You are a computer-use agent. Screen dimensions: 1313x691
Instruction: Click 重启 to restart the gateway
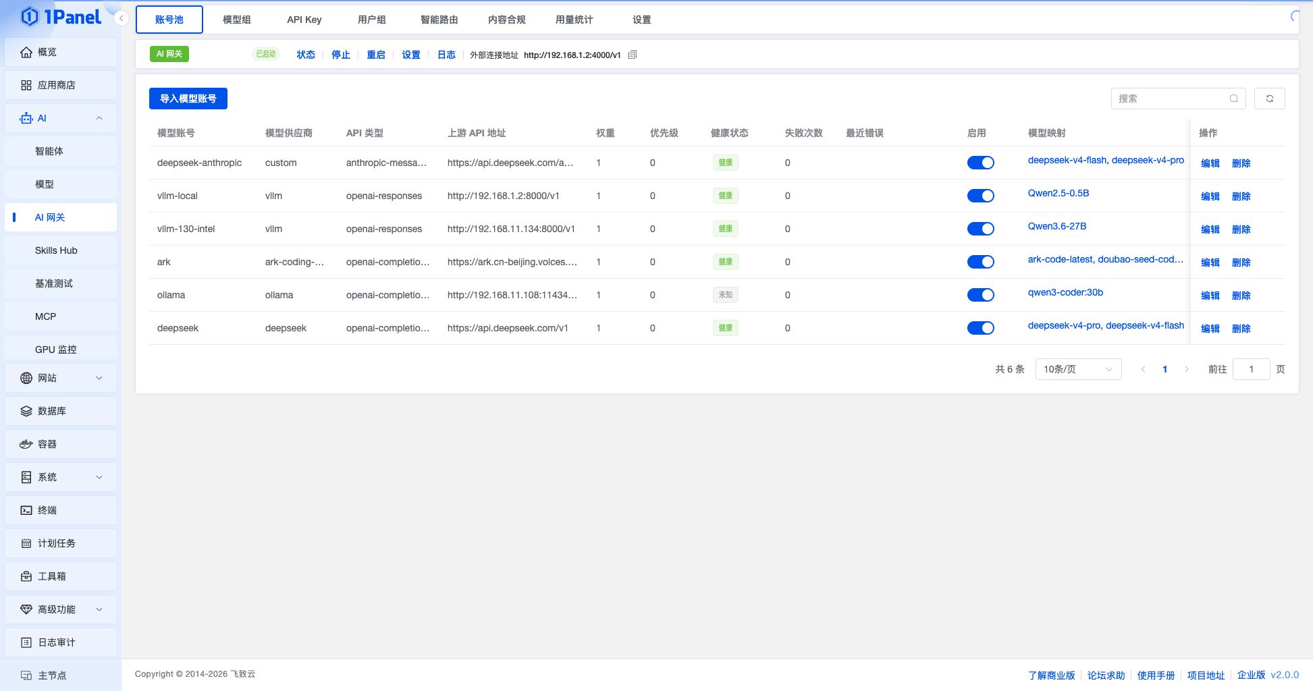coord(376,55)
